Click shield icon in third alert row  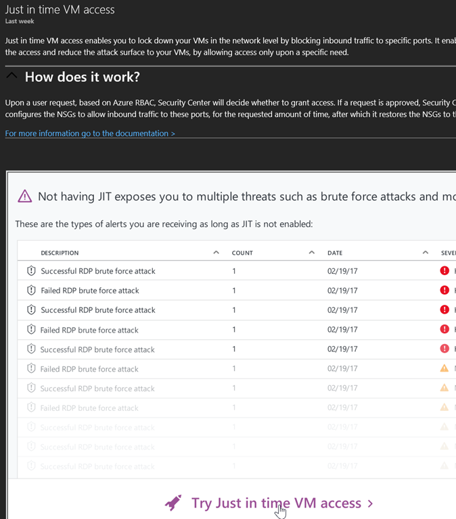pos(31,310)
